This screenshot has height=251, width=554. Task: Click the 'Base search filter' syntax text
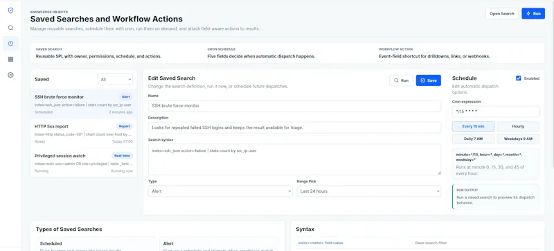pos(431,243)
